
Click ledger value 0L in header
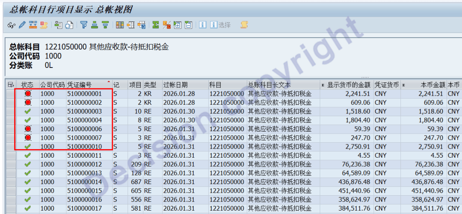click(x=49, y=65)
